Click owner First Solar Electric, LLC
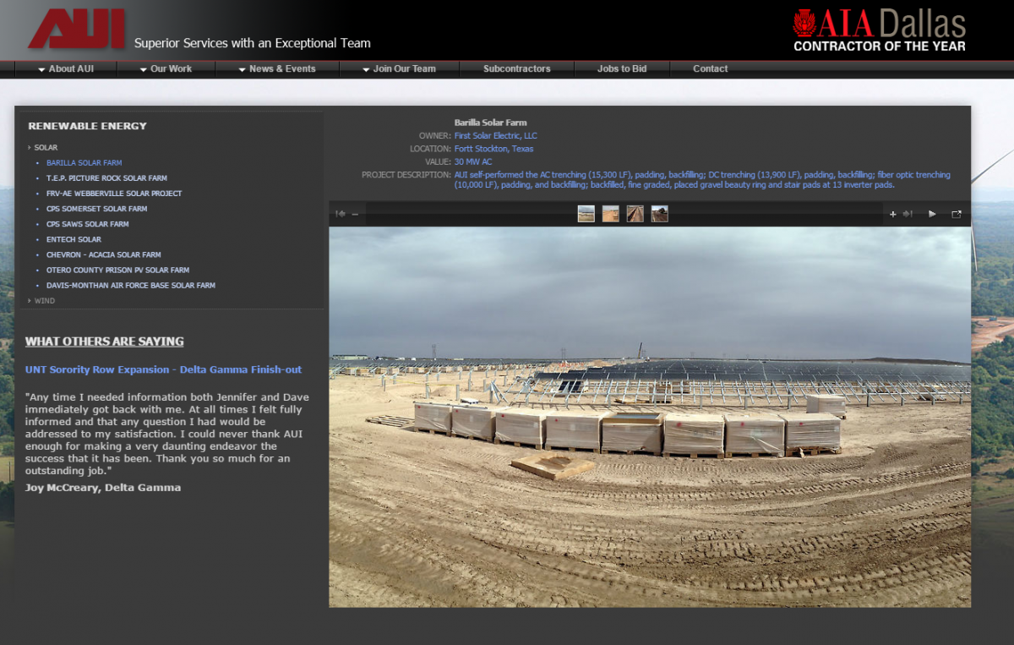1014x645 pixels. pyautogui.click(x=495, y=135)
